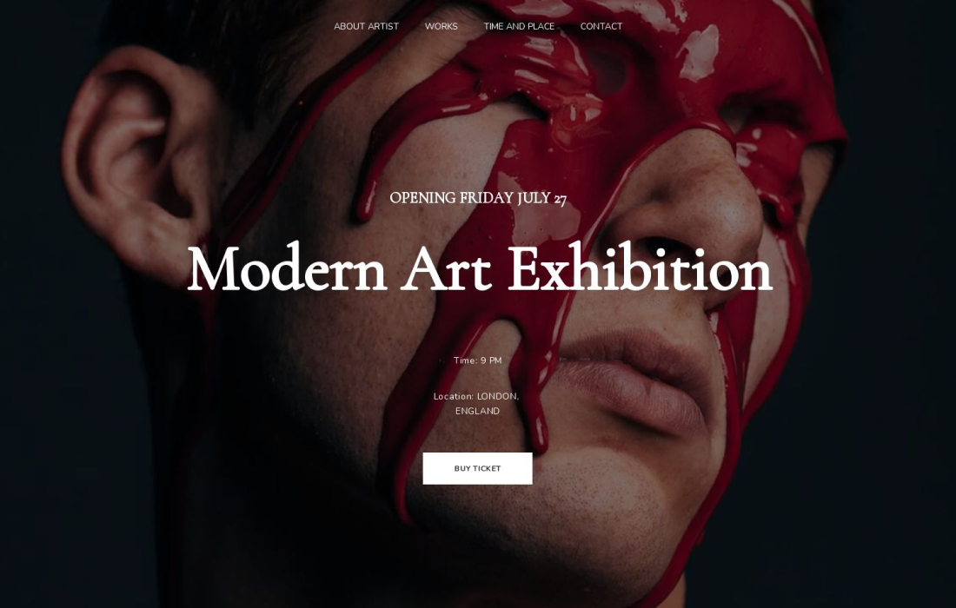The width and height of the screenshot is (956, 608).
Task: Click the Modern Art Exhibition headline
Action: tap(480, 268)
